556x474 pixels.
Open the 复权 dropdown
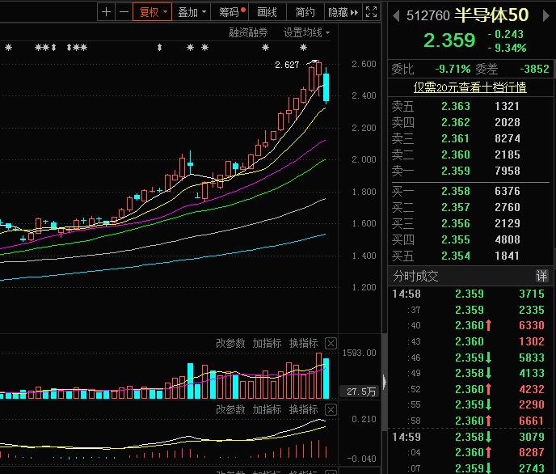tap(153, 12)
